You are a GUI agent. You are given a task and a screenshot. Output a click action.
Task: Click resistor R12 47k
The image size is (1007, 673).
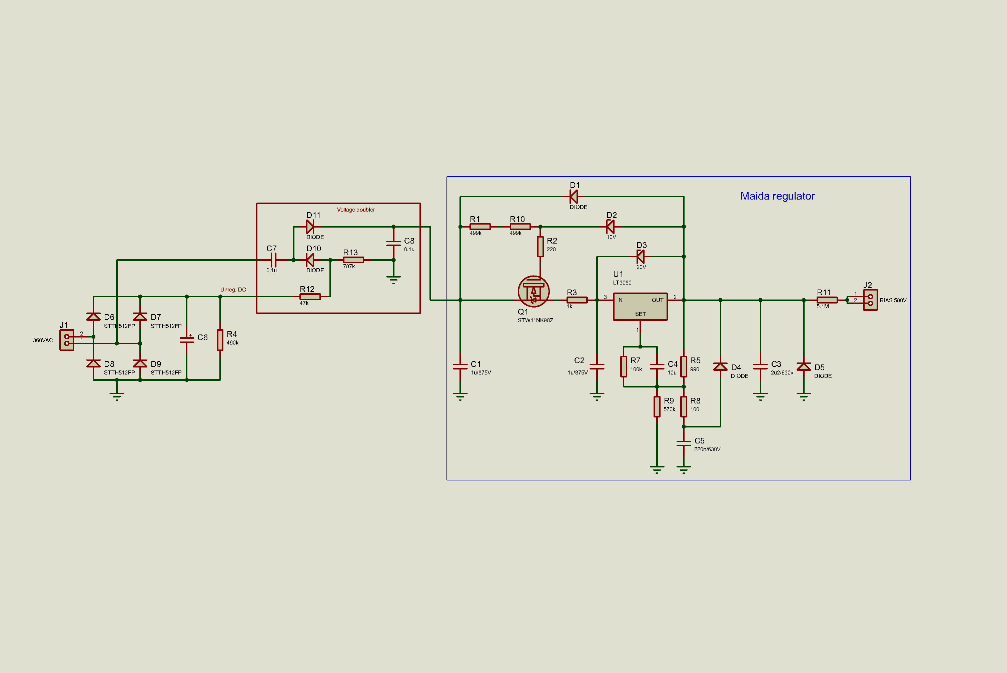(x=310, y=297)
